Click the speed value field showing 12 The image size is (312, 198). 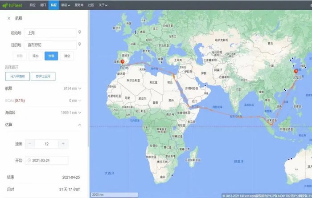tap(46, 144)
